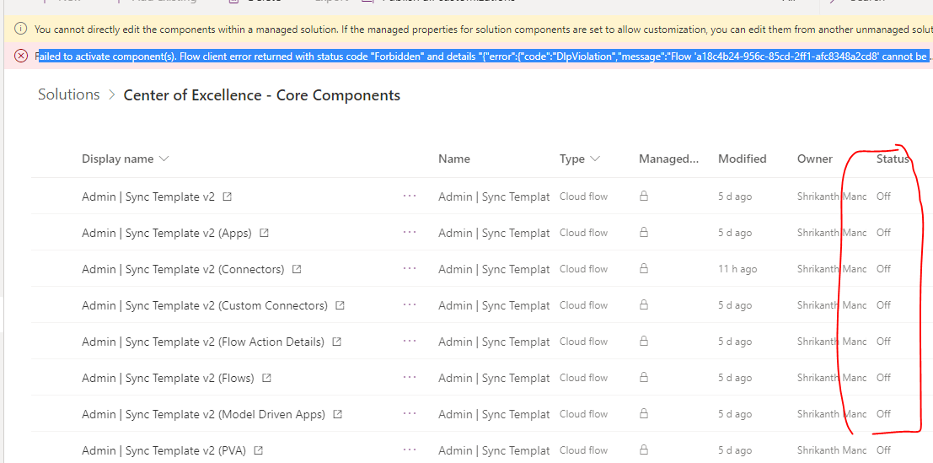Open Admin | Sync Template v2 (Connectors) flow
Screen dimensions: 933x463
183,269
